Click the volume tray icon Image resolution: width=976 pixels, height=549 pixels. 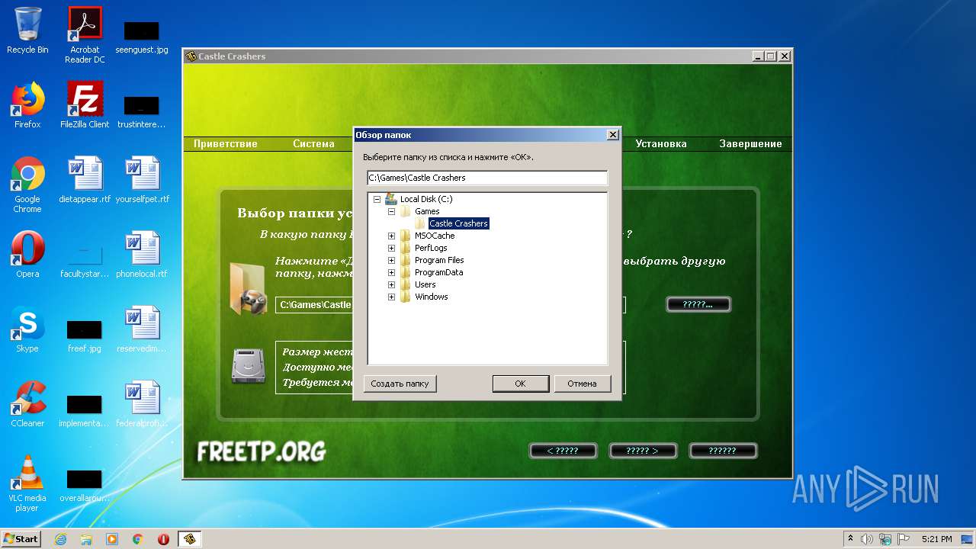click(x=867, y=539)
